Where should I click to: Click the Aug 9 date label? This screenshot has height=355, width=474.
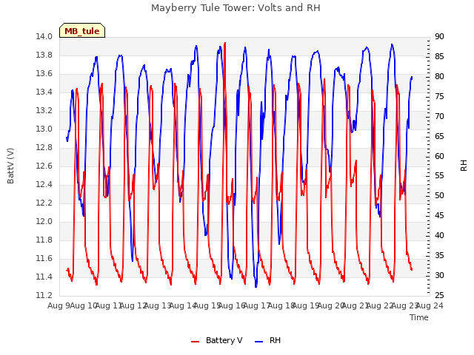point(59,306)
